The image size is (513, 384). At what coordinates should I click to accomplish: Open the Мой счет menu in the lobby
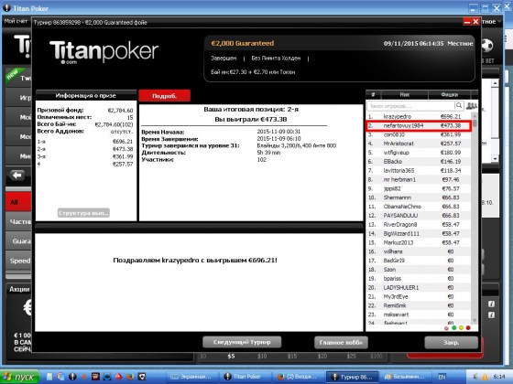point(16,21)
